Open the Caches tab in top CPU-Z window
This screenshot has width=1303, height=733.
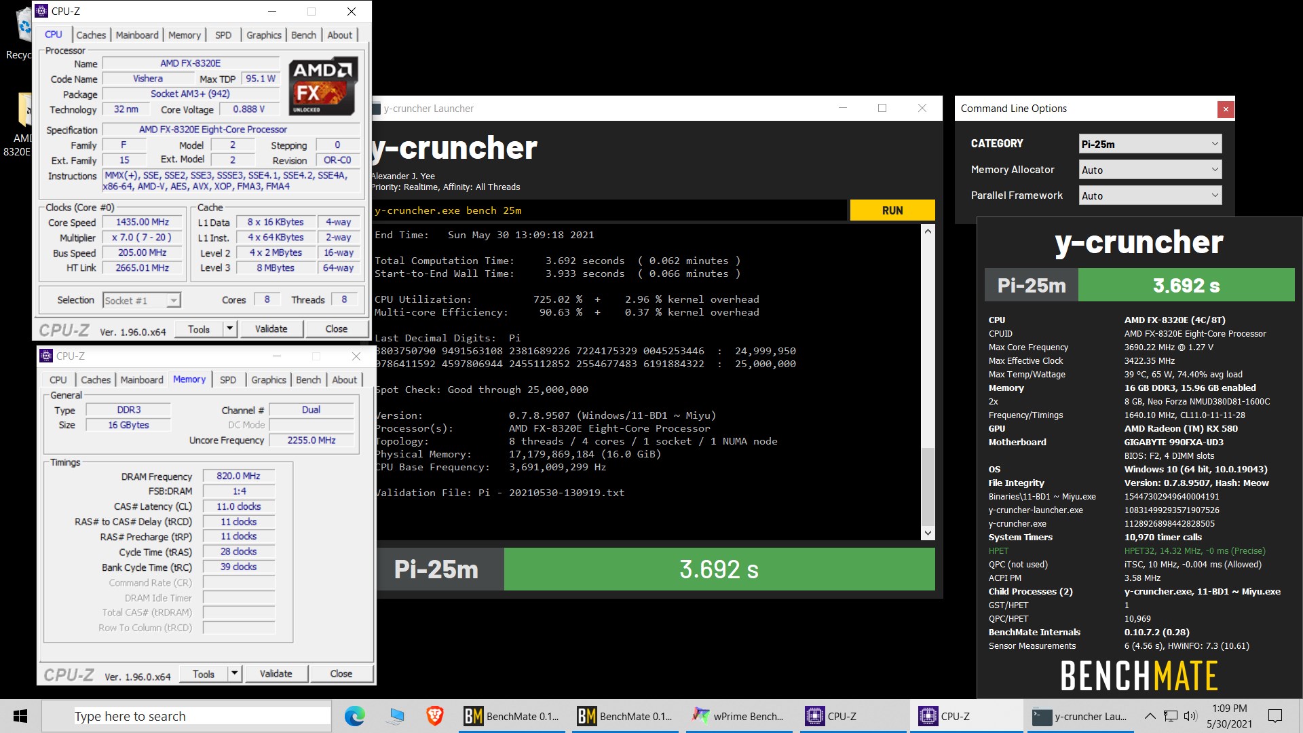click(x=91, y=35)
